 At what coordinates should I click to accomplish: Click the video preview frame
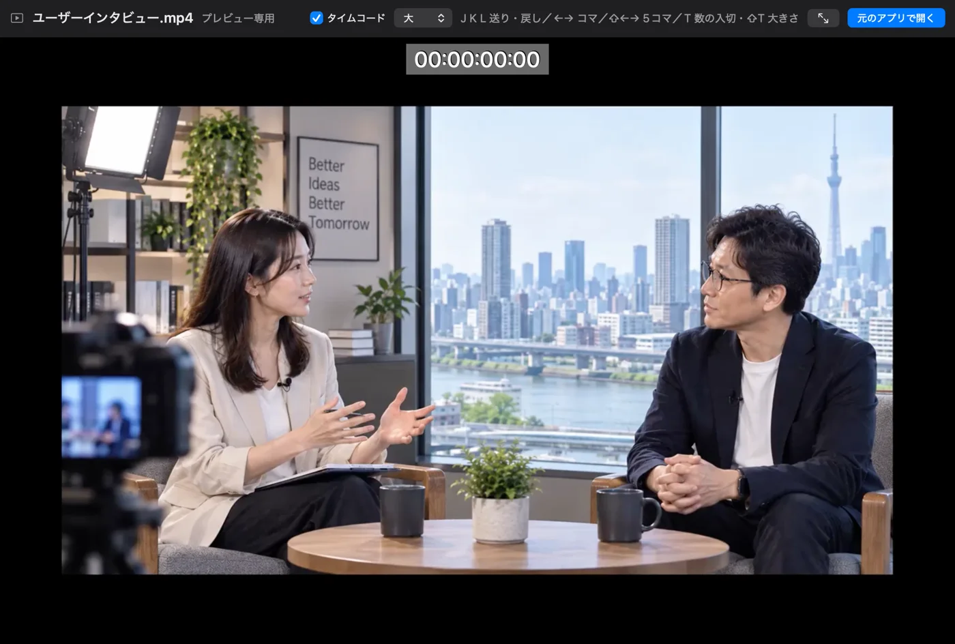[x=477, y=340]
